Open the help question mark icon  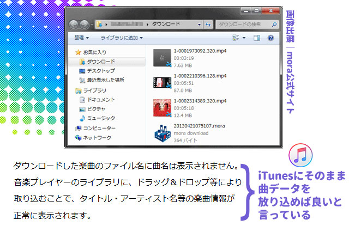[270, 38]
